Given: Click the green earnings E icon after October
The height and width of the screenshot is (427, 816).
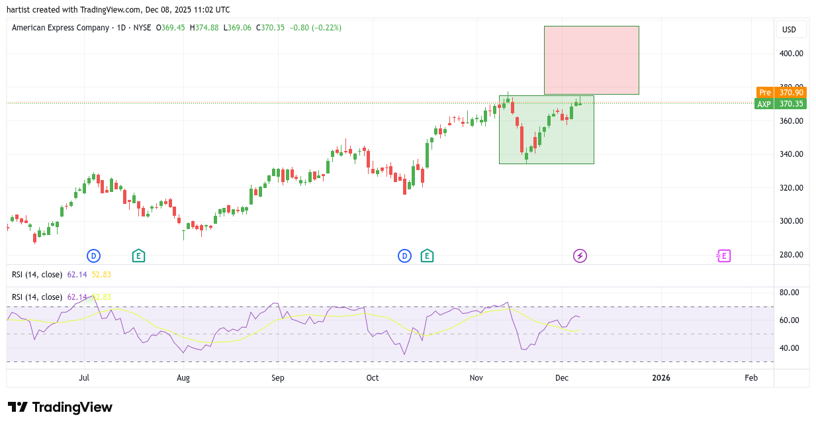Looking at the screenshot, I should click(x=428, y=256).
